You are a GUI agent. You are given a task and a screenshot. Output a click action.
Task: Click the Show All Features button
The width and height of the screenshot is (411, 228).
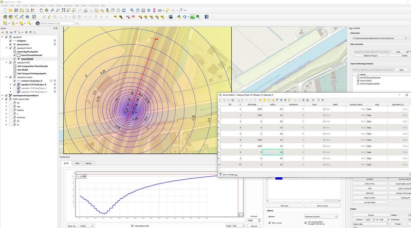pos(228,174)
